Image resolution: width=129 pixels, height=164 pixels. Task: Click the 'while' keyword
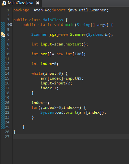click(x=37, y=73)
